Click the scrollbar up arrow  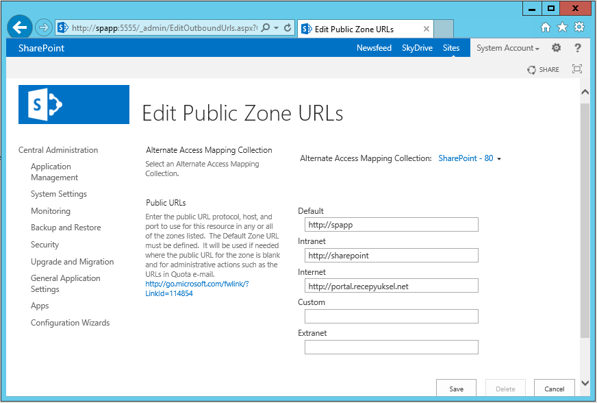tap(585, 92)
